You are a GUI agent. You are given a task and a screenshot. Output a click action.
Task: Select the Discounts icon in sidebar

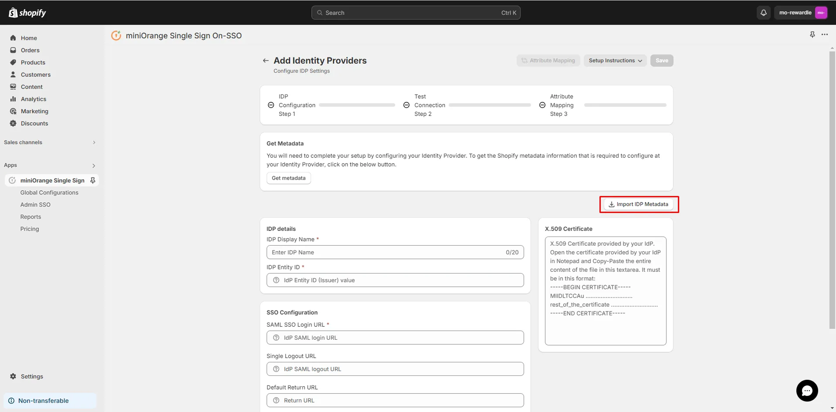tap(13, 123)
